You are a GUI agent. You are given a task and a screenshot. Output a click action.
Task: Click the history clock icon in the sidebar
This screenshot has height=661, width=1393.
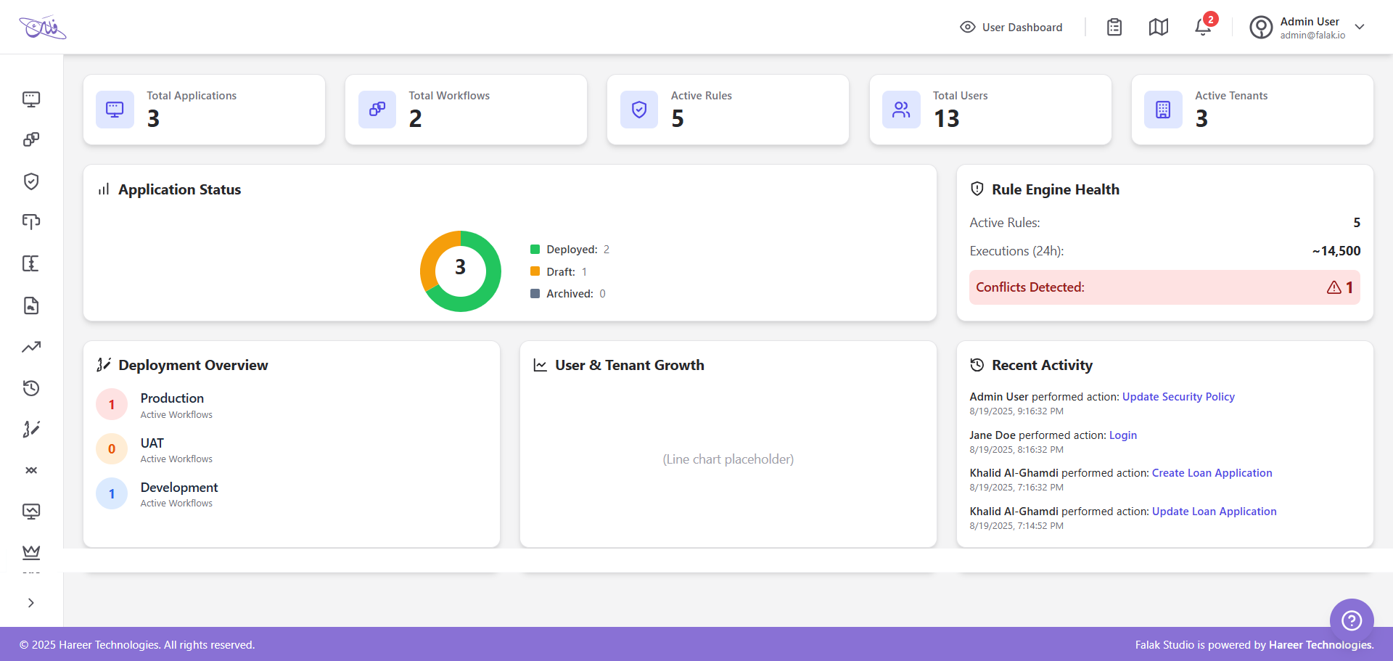tap(31, 388)
